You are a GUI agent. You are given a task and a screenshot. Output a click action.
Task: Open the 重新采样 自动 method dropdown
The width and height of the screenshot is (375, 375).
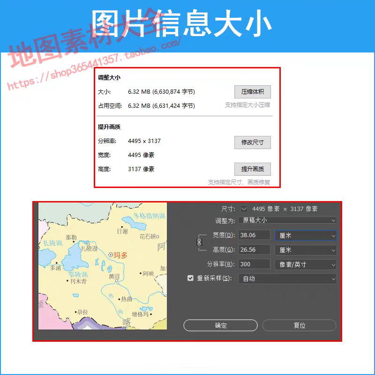(x=287, y=278)
